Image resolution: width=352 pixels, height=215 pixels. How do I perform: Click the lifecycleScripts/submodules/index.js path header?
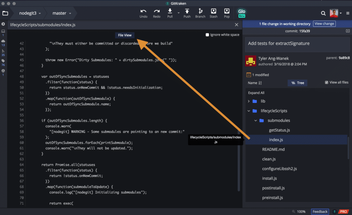point(43,25)
